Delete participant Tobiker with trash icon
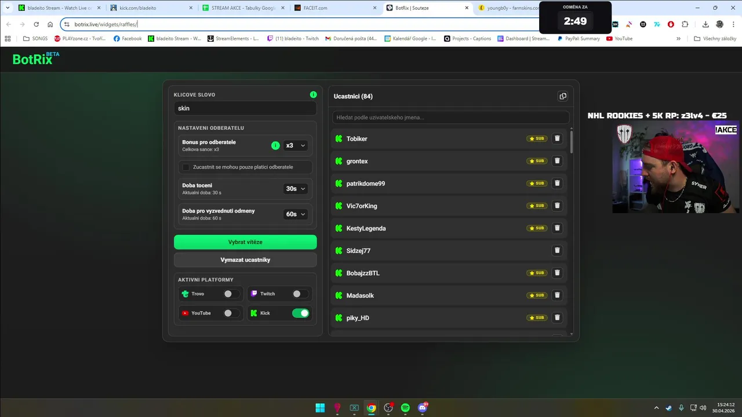 coord(557,138)
